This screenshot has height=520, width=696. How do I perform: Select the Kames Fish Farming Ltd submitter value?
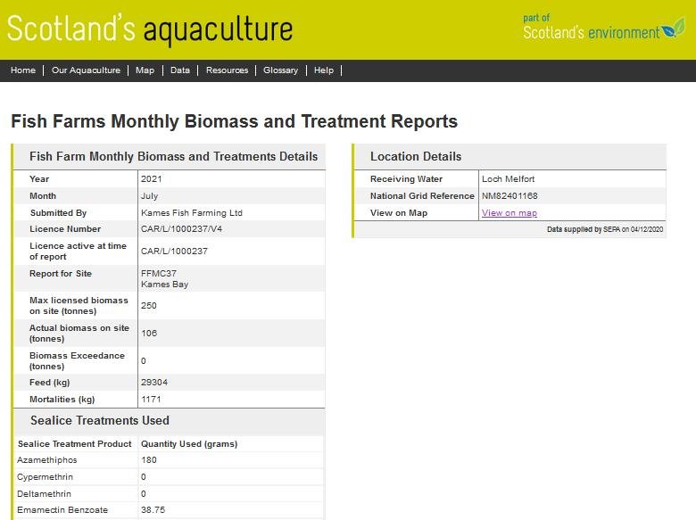click(x=191, y=213)
